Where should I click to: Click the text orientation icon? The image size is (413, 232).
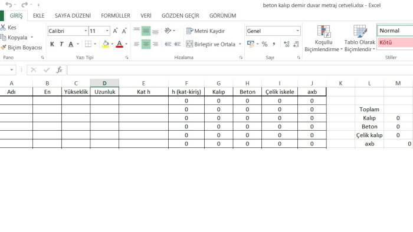168,31
